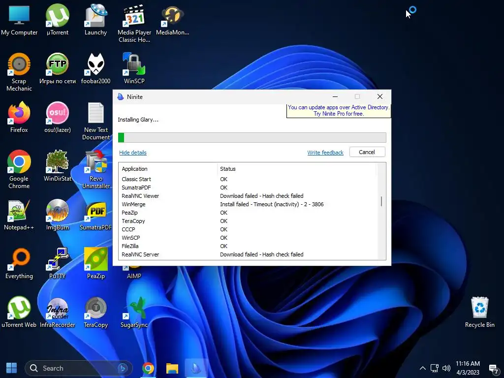This screenshot has width=504, height=378.
Task: Select the Revo Uninstaller desktop shortcut
Action: (x=96, y=170)
